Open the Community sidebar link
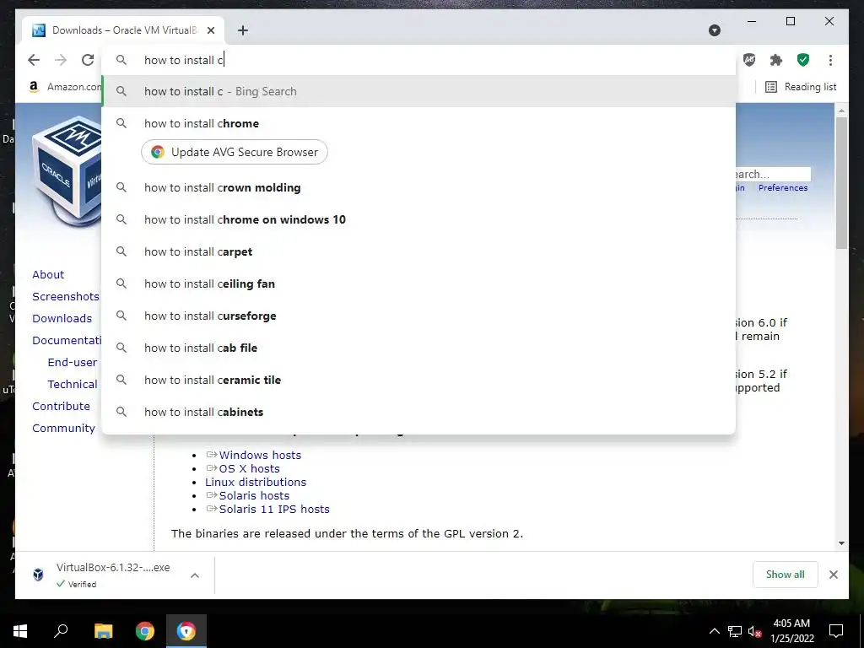This screenshot has width=864, height=648. coord(63,428)
